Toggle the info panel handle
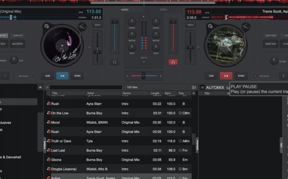 coord(281,145)
